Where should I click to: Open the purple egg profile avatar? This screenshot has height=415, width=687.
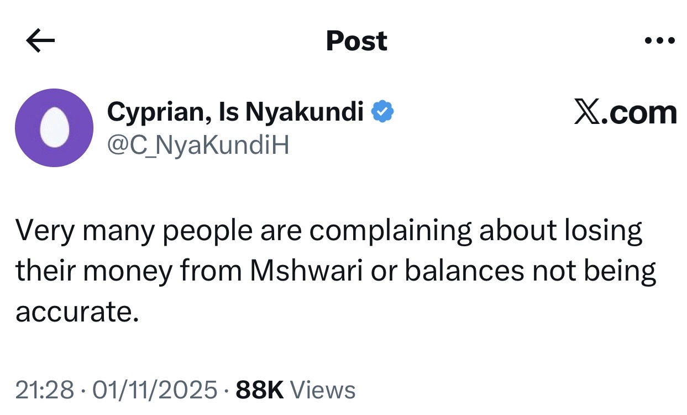54,128
